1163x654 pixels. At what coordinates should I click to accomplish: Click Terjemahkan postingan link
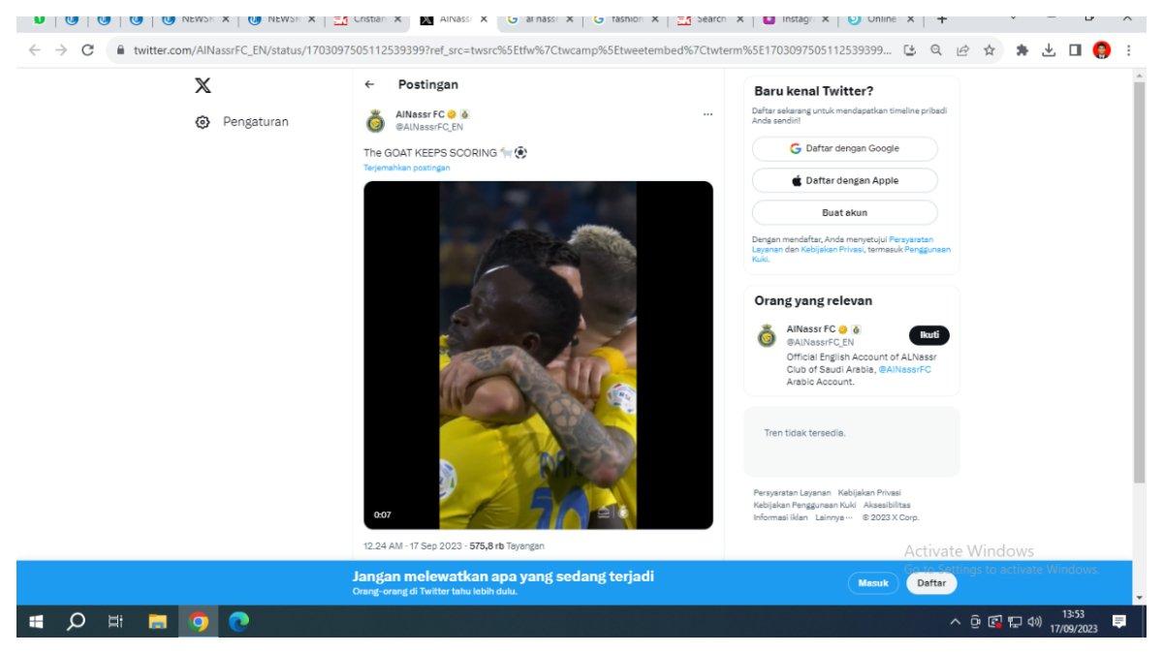click(406, 168)
